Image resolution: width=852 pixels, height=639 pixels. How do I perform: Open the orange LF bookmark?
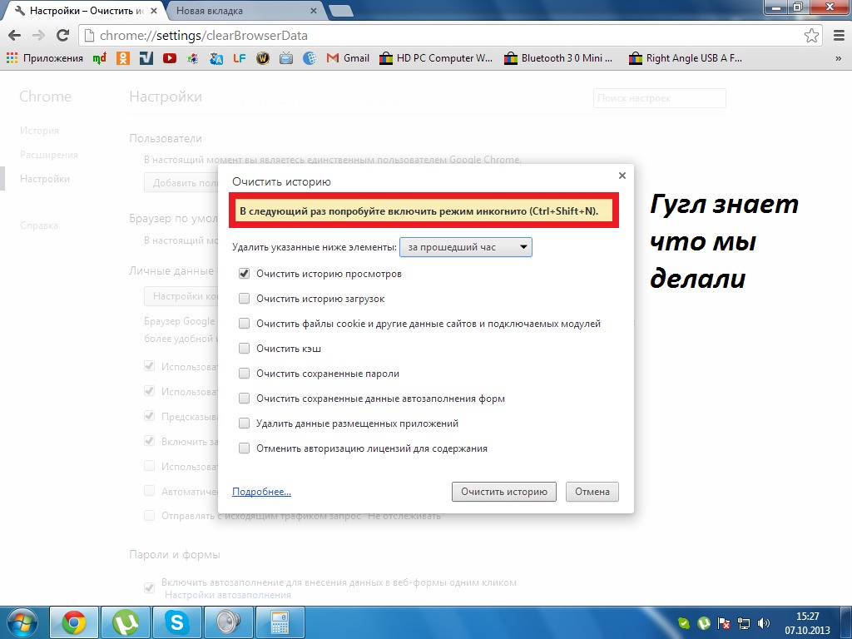click(240, 58)
